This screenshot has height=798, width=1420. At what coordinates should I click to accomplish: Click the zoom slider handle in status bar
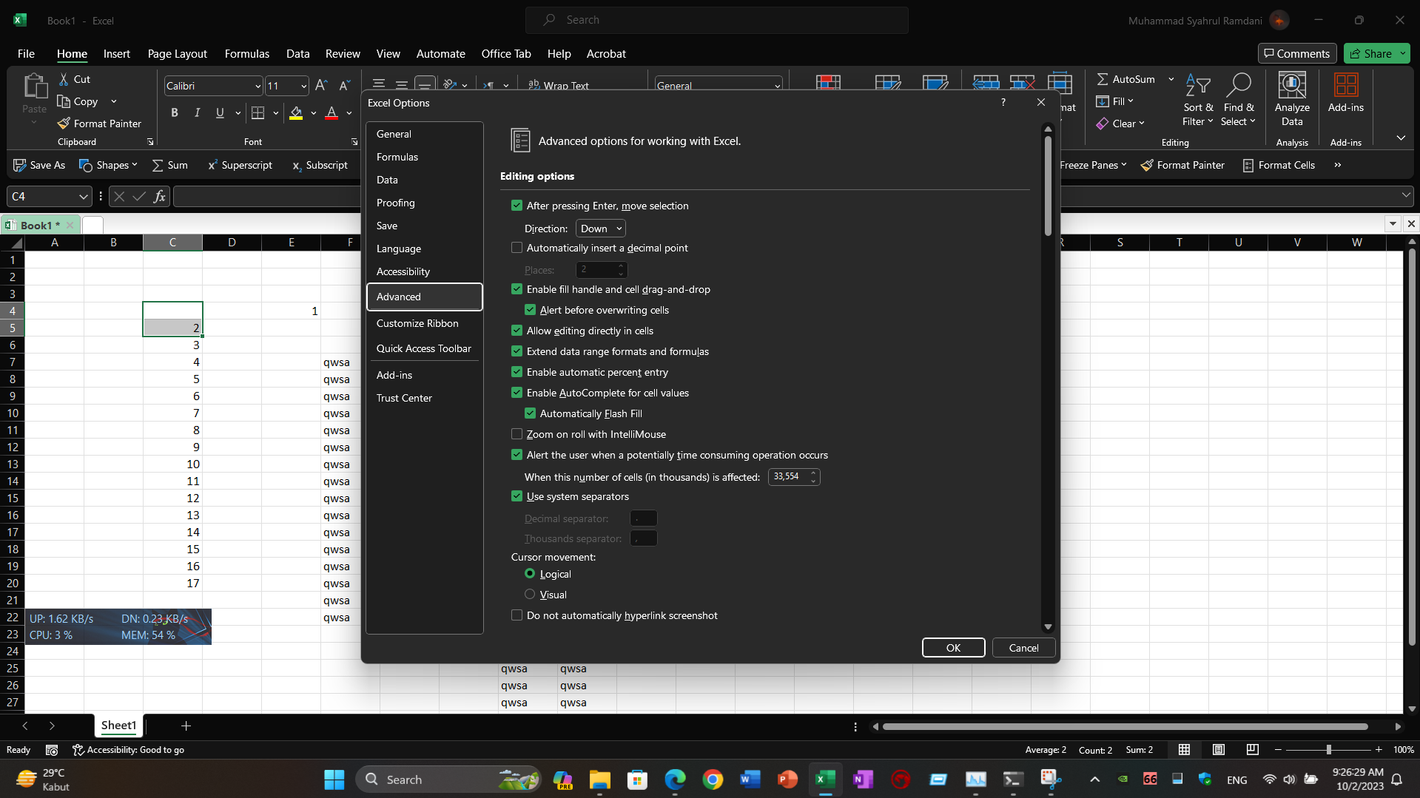point(1329,749)
